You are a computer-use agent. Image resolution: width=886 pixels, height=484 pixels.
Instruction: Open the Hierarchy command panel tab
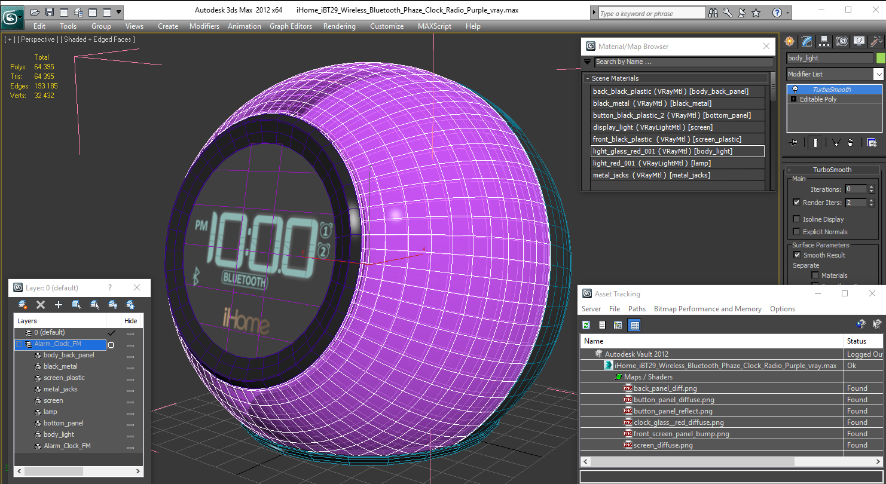tap(824, 41)
